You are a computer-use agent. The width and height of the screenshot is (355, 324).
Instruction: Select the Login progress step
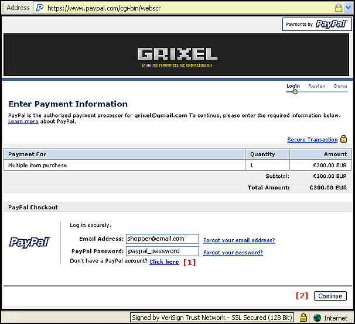pos(293,86)
